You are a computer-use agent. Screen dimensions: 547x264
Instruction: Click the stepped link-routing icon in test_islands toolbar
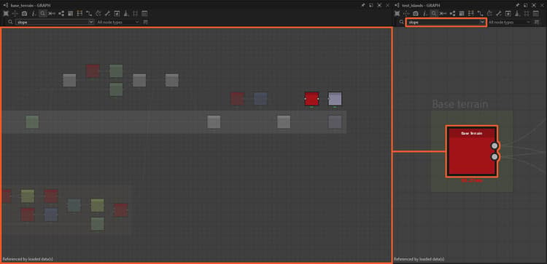coord(481,14)
